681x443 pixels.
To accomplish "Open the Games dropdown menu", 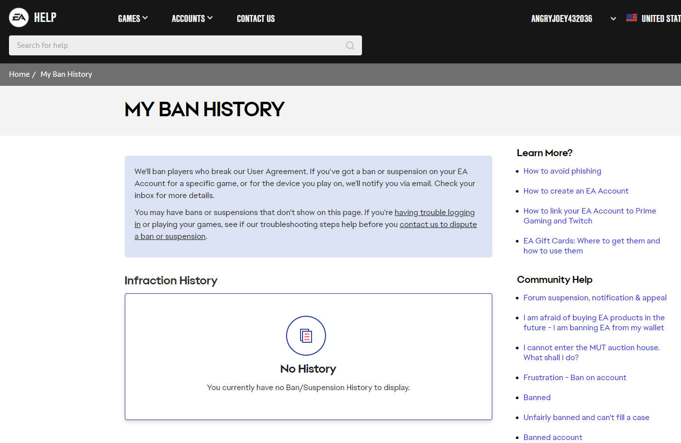I will (133, 18).
